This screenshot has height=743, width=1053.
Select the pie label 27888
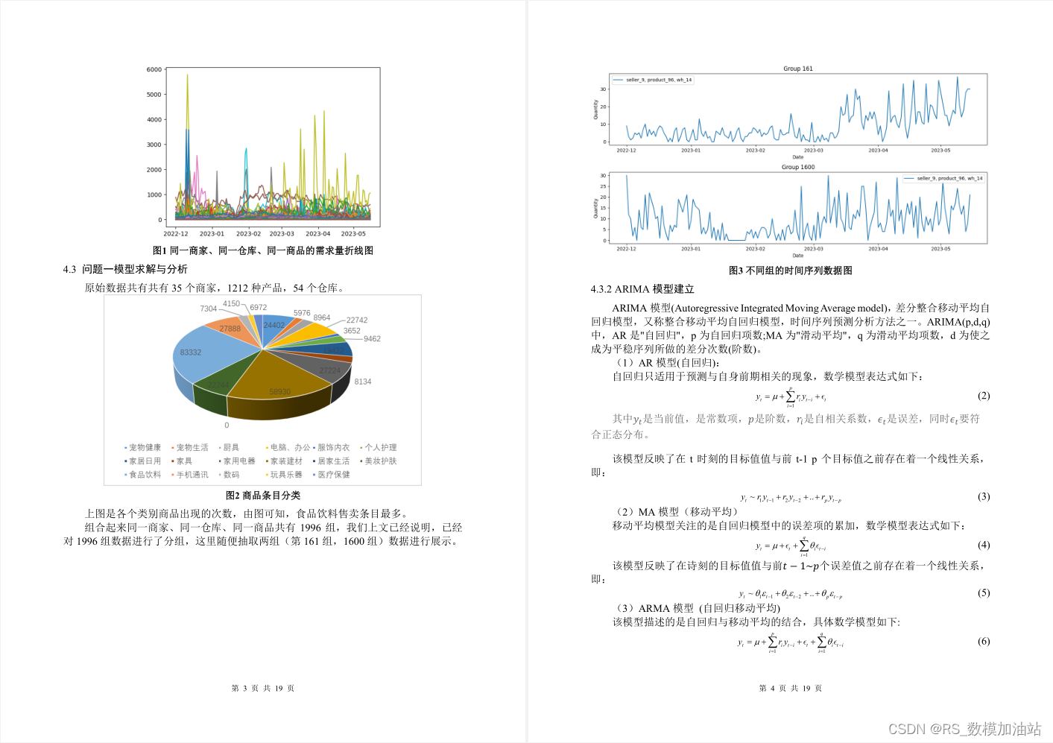pyautogui.click(x=230, y=329)
